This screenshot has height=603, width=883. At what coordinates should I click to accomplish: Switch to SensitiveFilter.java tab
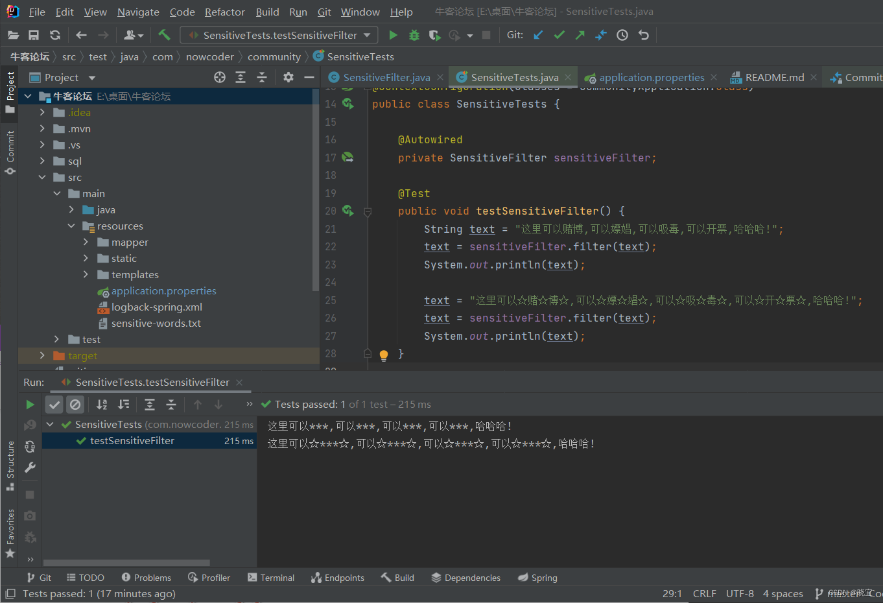coord(386,77)
